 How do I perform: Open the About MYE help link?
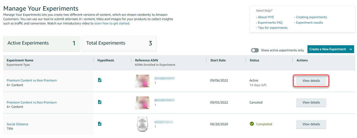pos(266,17)
